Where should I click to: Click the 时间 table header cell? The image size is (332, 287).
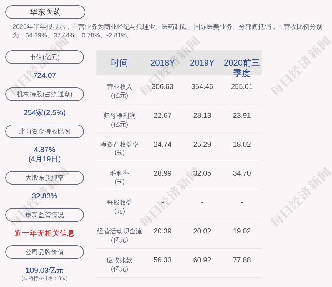point(120,63)
